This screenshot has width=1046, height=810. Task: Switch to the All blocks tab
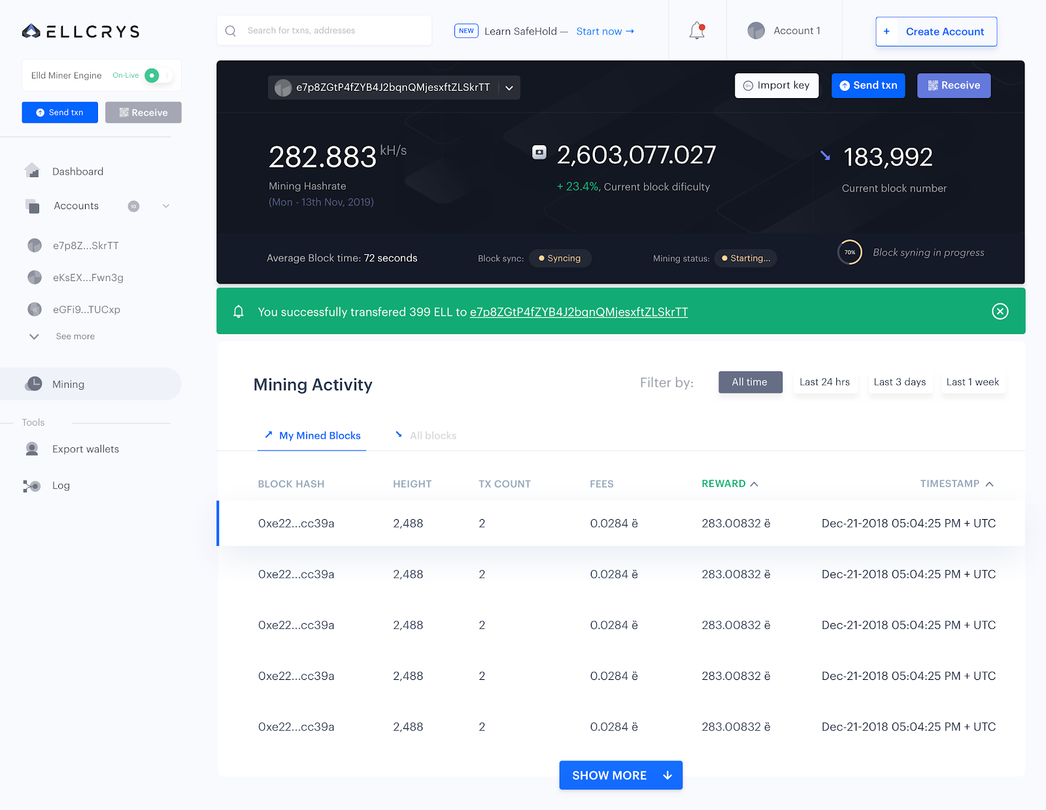433,435
